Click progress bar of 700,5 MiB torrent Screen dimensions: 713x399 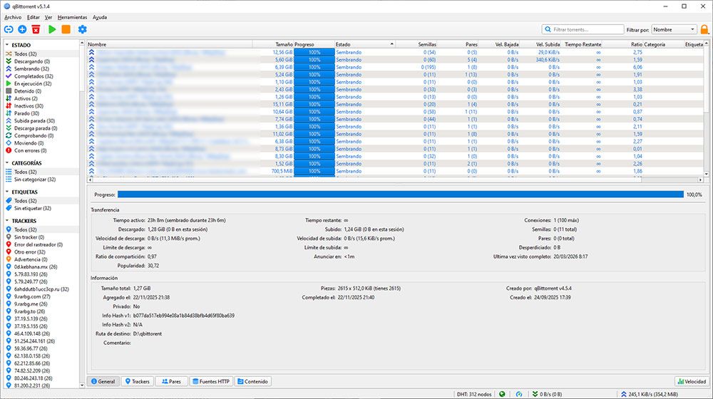coord(314,171)
